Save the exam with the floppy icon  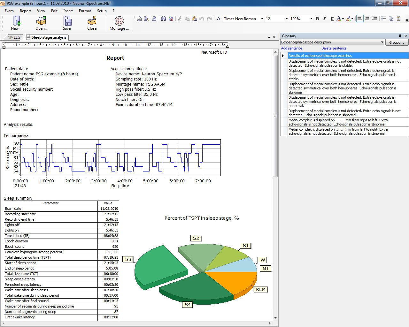click(x=67, y=21)
